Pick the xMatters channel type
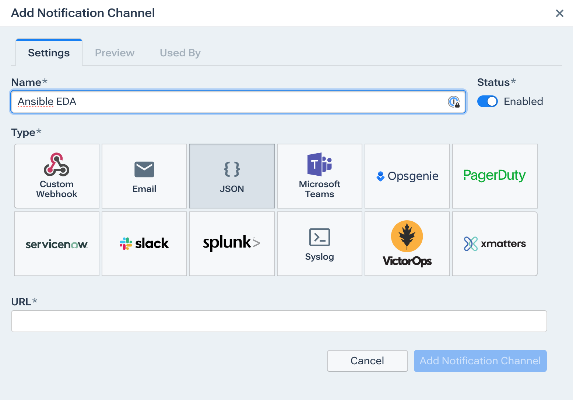 tap(495, 244)
